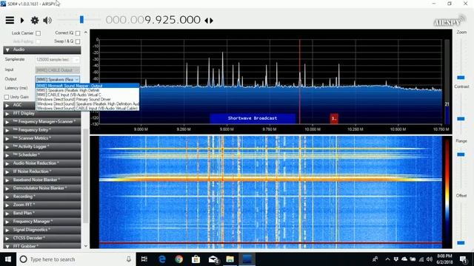The height and width of the screenshot is (266, 474).
Task: Expand the Frequency Entry panel
Action: pyautogui.click(x=42, y=130)
